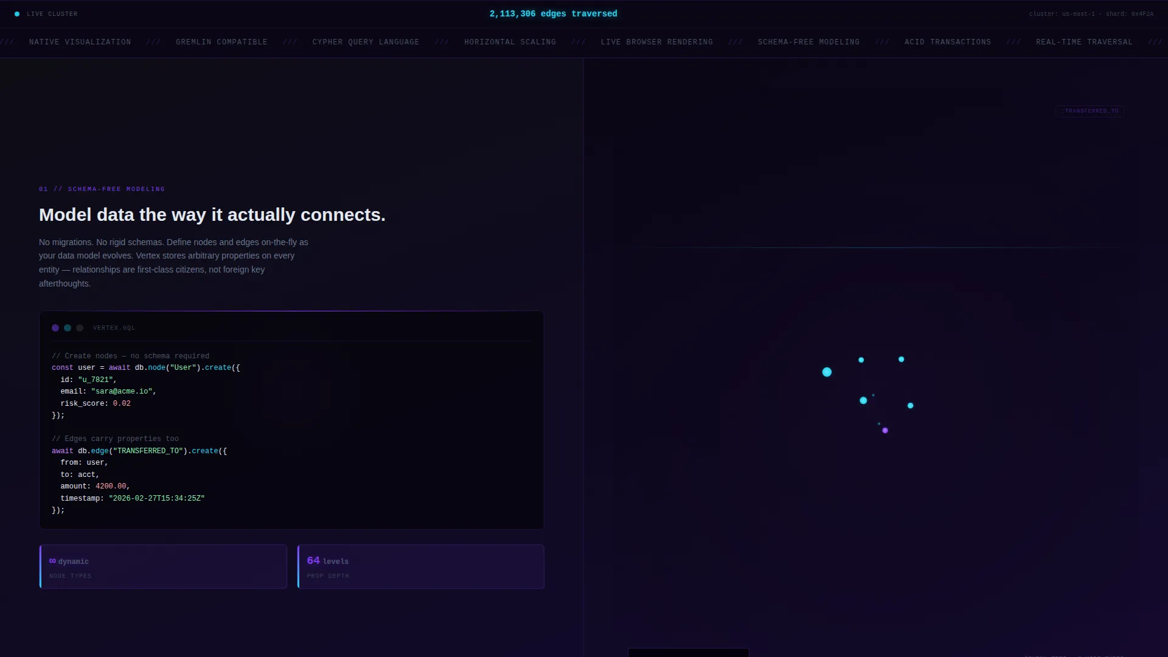Click the to: acct code line

(x=80, y=475)
